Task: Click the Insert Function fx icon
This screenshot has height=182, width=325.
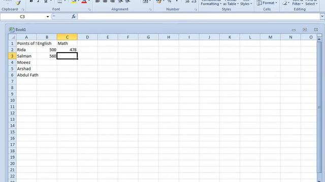Action: [74, 17]
